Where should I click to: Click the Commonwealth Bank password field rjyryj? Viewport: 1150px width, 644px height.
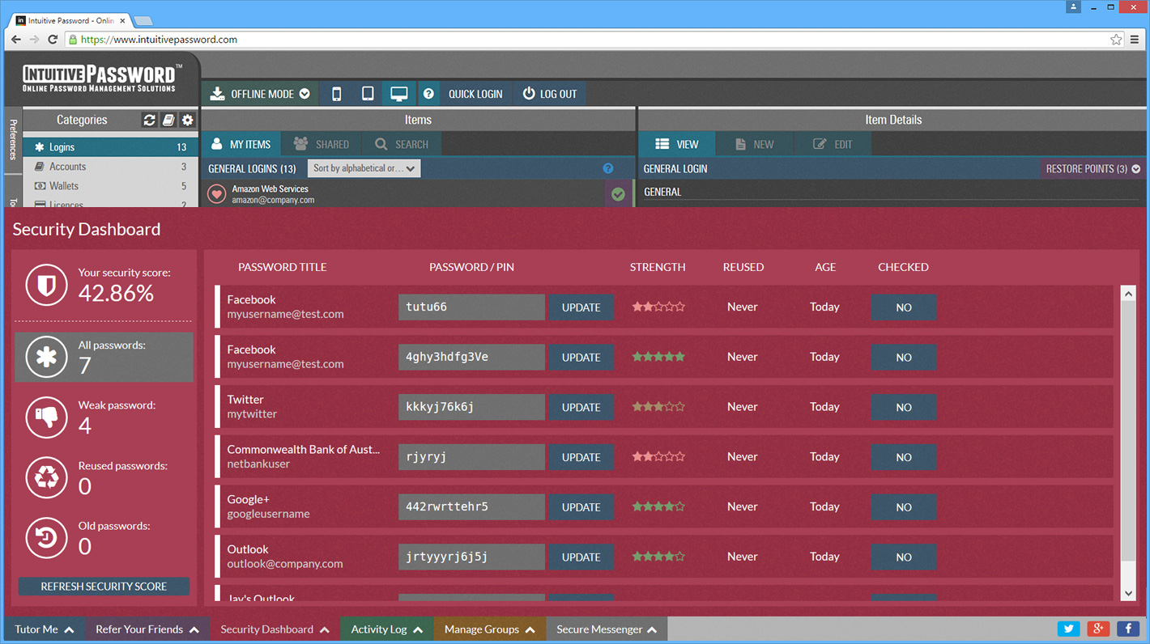click(x=472, y=457)
